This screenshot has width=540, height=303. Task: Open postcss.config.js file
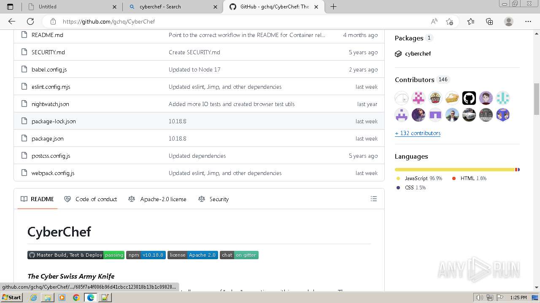click(x=51, y=156)
